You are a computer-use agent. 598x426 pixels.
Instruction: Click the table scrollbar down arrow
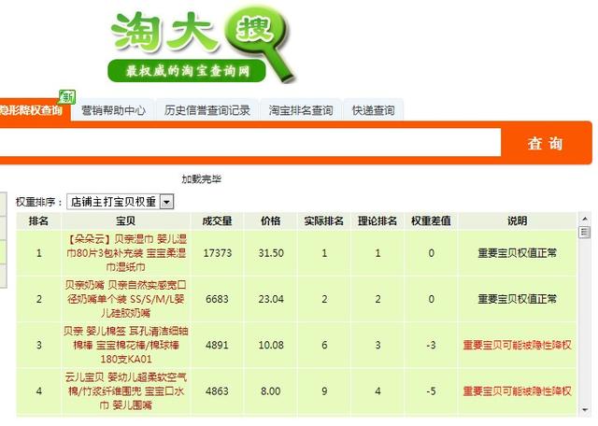tap(584, 410)
